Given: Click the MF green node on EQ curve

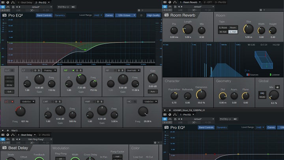Looking at the screenshot, I should pyautogui.click(x=85, y=50).
